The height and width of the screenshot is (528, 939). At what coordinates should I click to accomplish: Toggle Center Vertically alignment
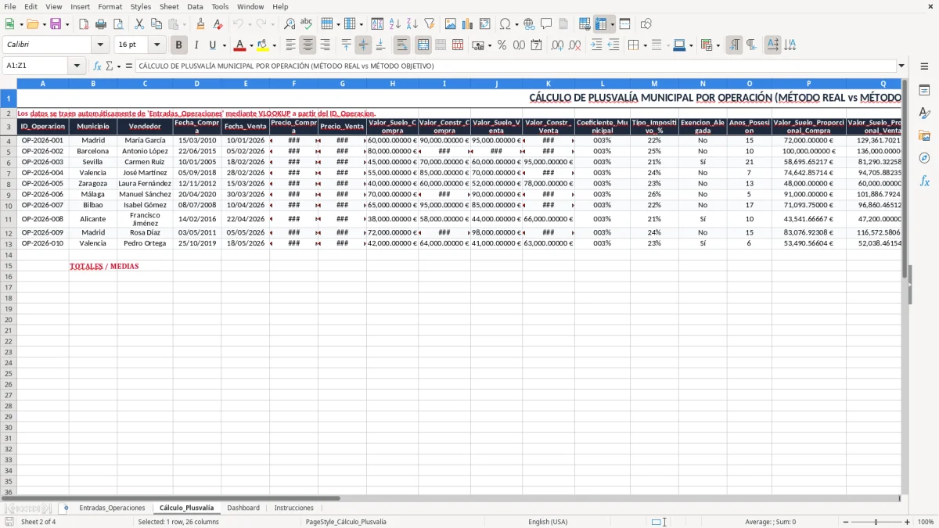pyautogui.click(x=363, y=45)
